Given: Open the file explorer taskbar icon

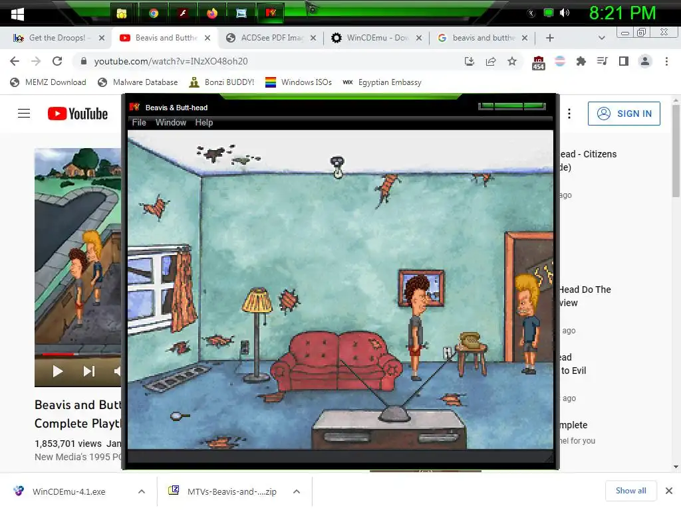Looking at the screenshot, I should click(122, 13).
